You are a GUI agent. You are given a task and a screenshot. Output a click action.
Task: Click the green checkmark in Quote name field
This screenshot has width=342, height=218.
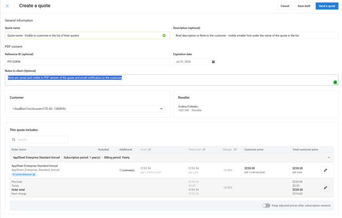click(x=164, y=35)
